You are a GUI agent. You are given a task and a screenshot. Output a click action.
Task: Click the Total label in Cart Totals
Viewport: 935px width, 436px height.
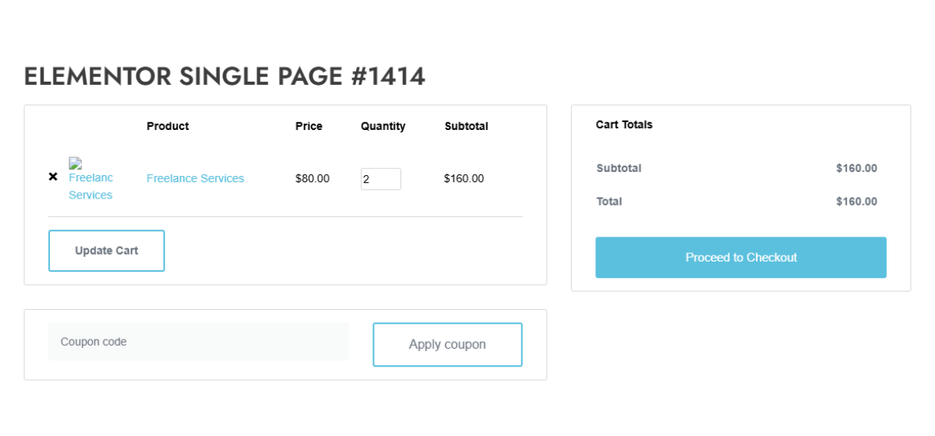pyautogui.click(x=609, y=202)
